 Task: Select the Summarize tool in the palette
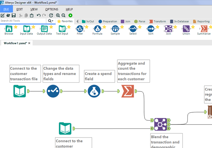(204, 30)
